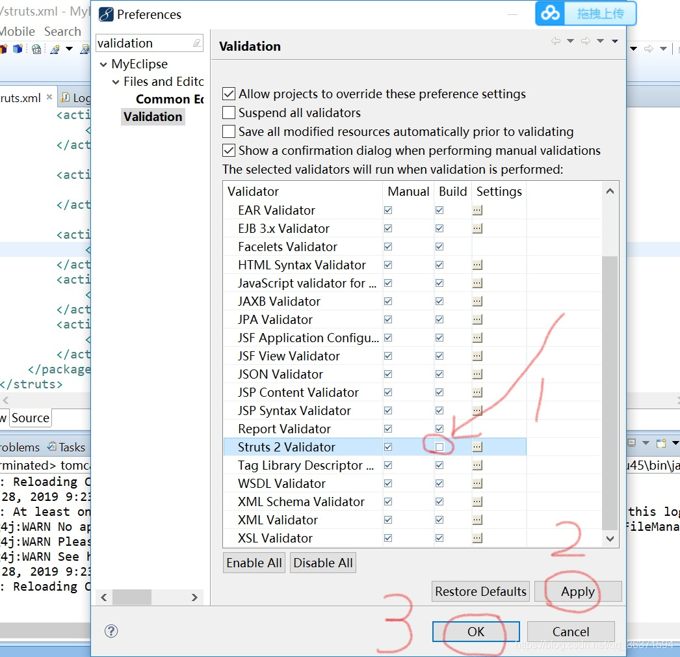Uncheck Manual box for Struts 2 Validator
The image size is (680, 657).
[388, 447]
